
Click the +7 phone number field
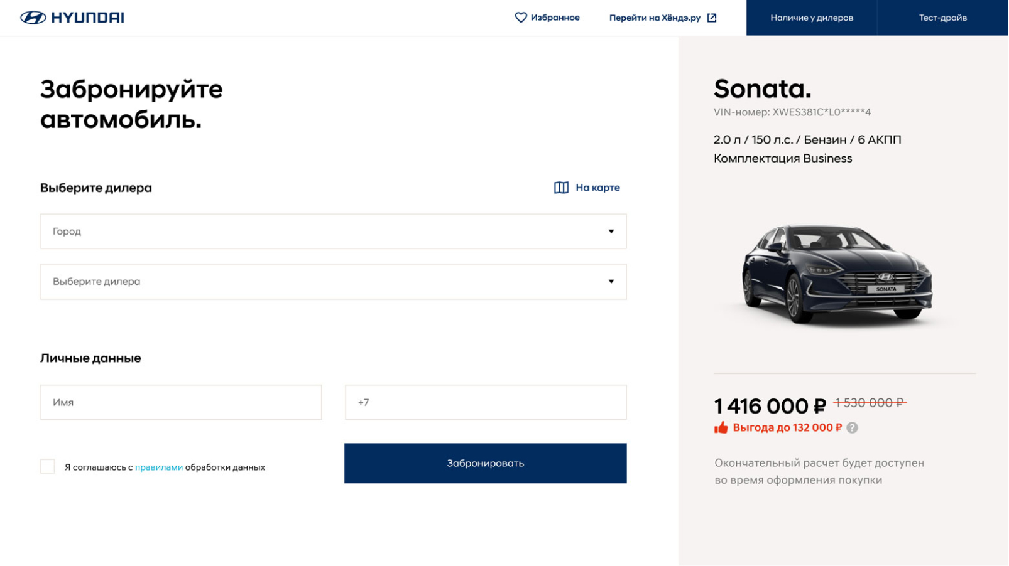point(486,402)
